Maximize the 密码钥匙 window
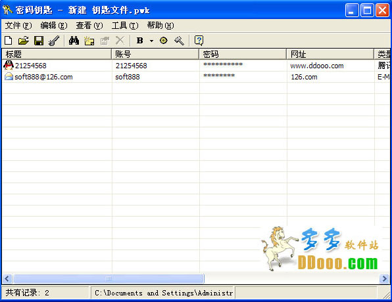The image size is (392, 302). pos(367,11)
